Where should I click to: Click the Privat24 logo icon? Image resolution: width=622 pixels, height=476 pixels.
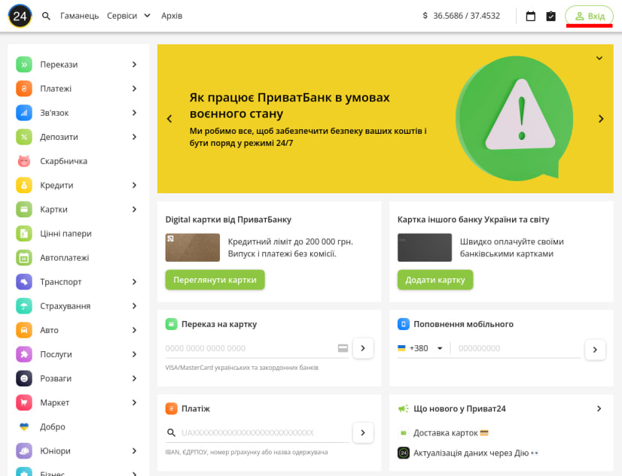[x=20, y=16]
